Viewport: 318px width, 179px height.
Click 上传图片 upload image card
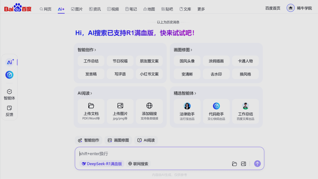(120, 111)
